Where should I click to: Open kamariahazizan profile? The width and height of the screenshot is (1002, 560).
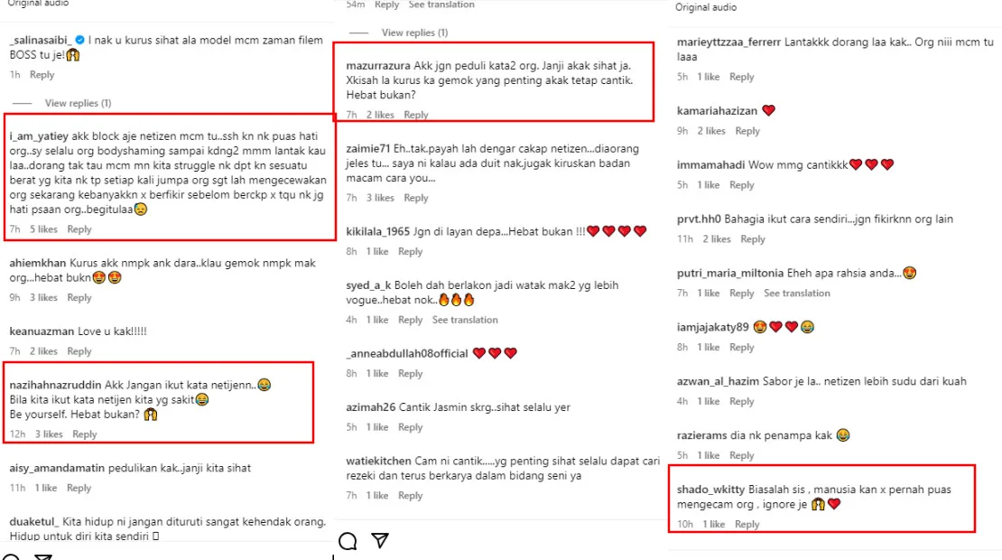(x=717, y=111)
